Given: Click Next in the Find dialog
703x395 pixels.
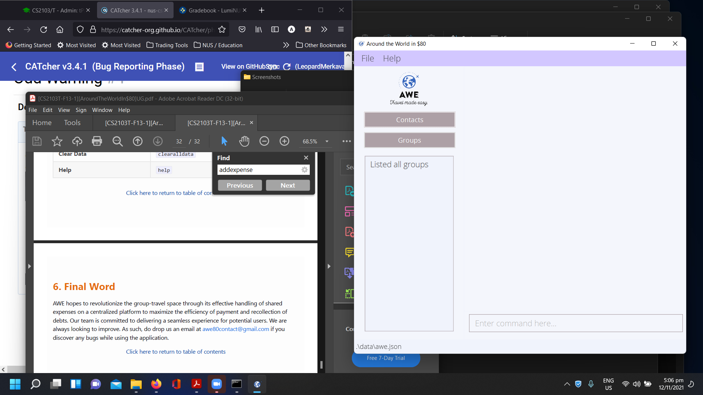Looking at the screenshot, I should 287,185.
